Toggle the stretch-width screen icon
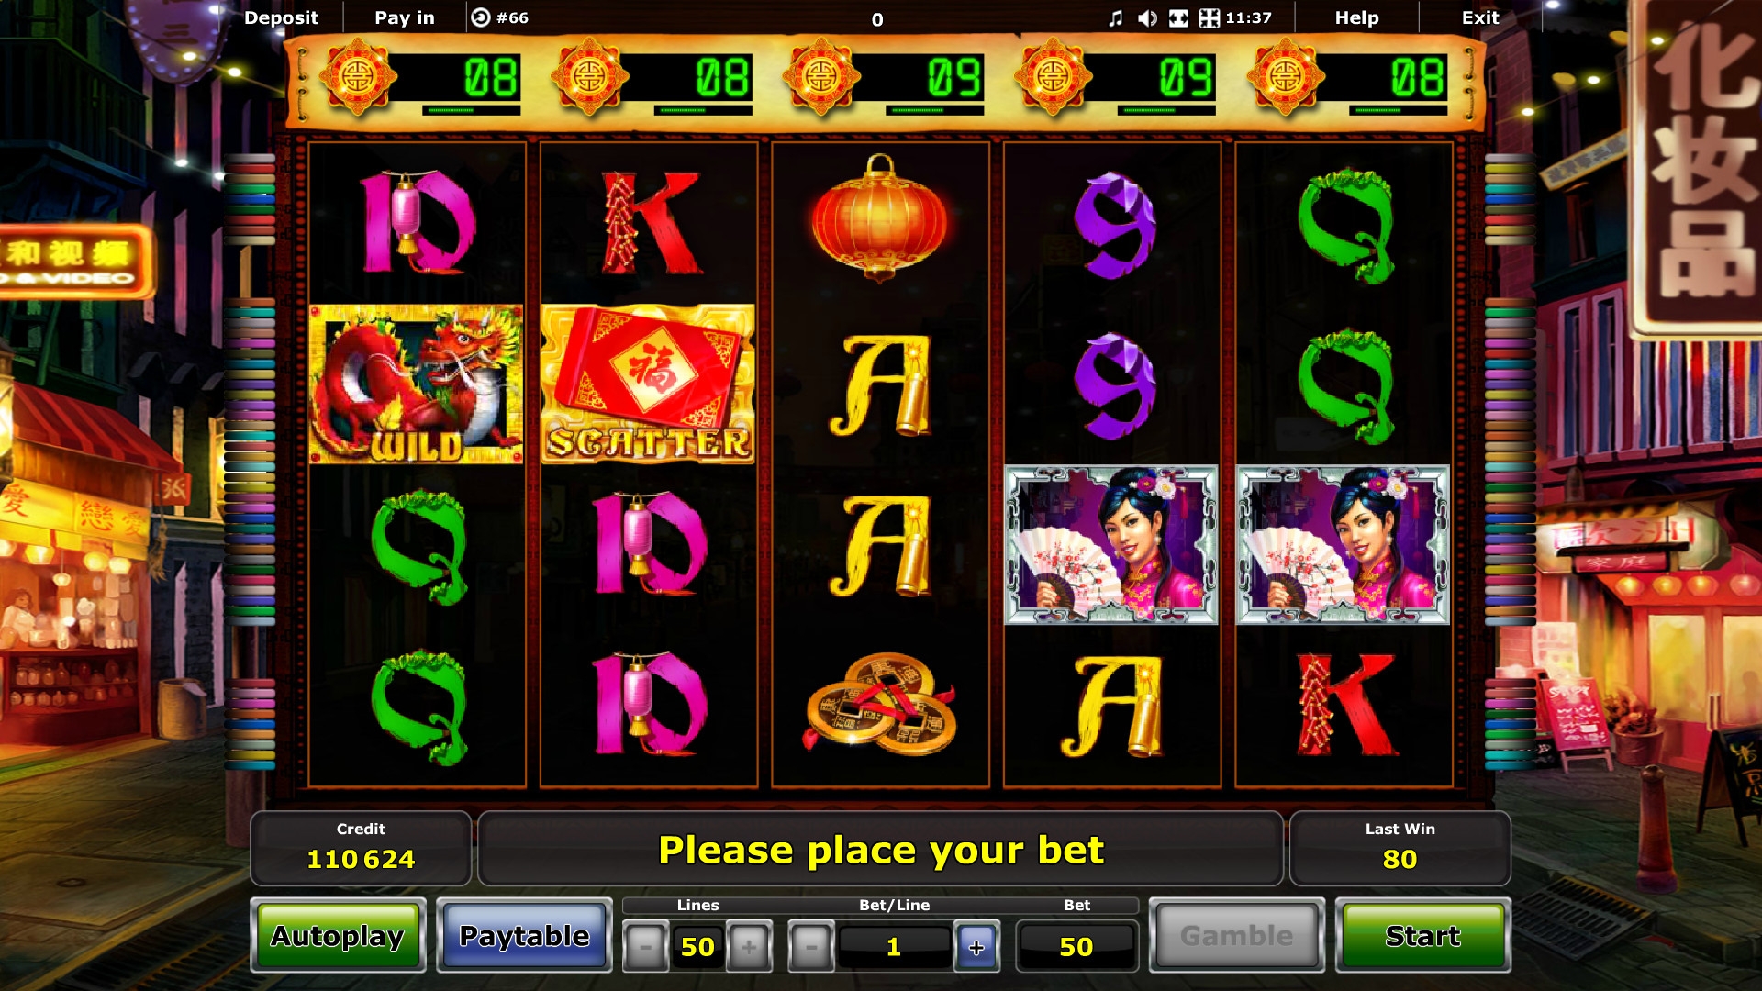The width and height of the screenshot is (1762, 991). coord(1179,18)
